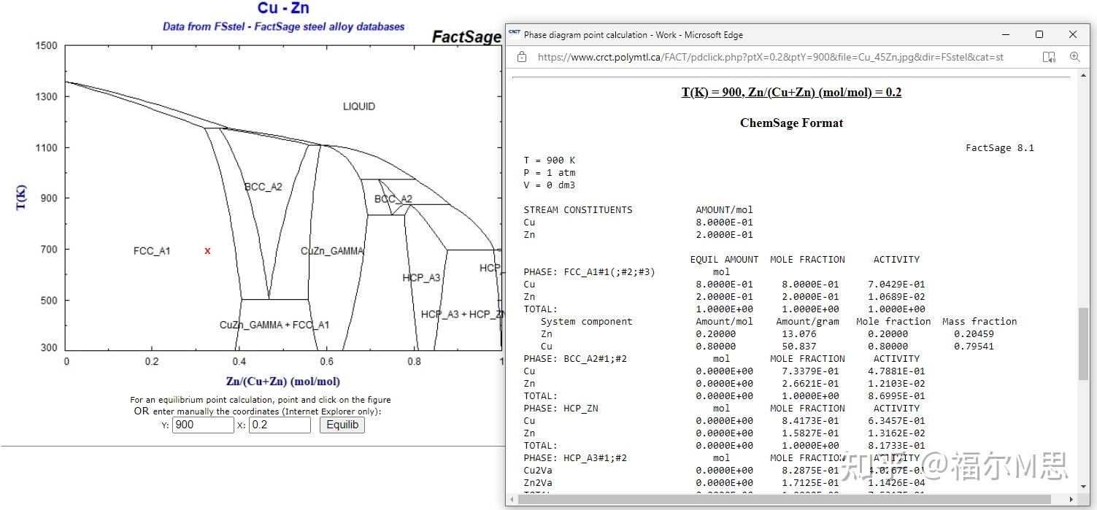Click the red X marker on phase diagram
This screenshot has height=510, width=1097.
click(x=207, y=251)
